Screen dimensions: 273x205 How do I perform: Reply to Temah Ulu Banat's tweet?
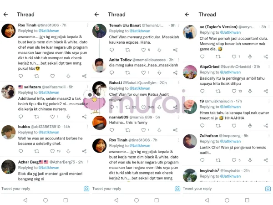112,50
